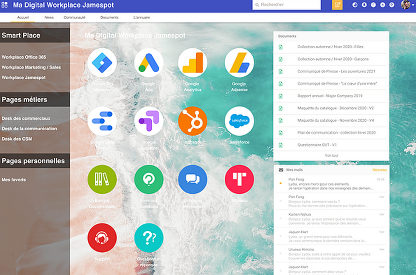
Task: Go to Desk des CSM
Action: (x=17, y=139)
